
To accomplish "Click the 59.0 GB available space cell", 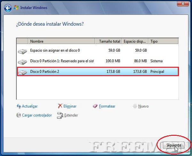I will pos(141,50).
